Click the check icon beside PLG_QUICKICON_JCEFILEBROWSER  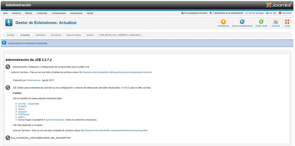pos(8,138)
